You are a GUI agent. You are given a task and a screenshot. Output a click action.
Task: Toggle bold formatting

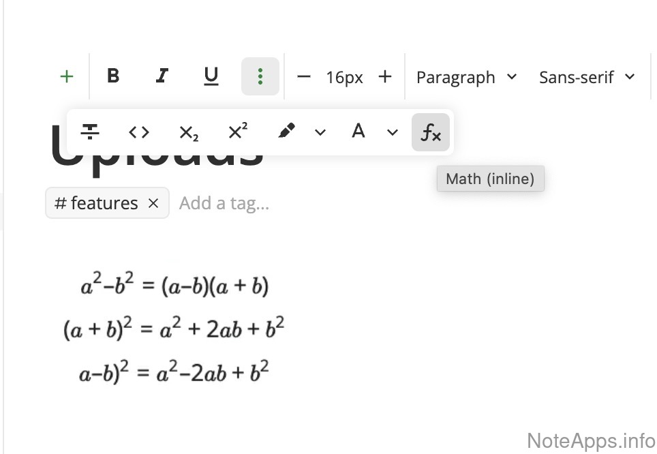[x=114, y=76]
